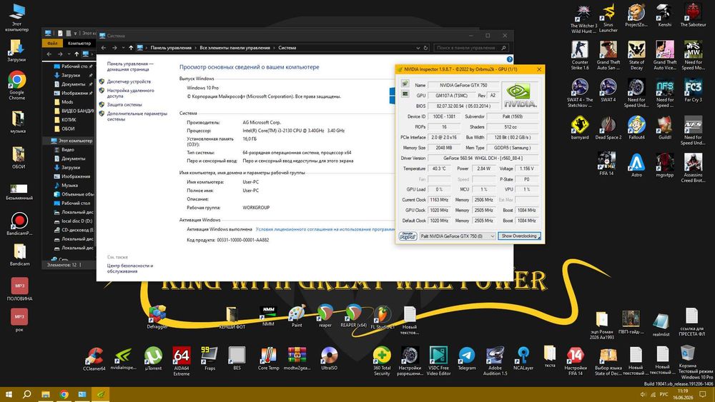Open Dead Space 2 desktop icon
Viewport: 715px width, 402px height.
608,128
